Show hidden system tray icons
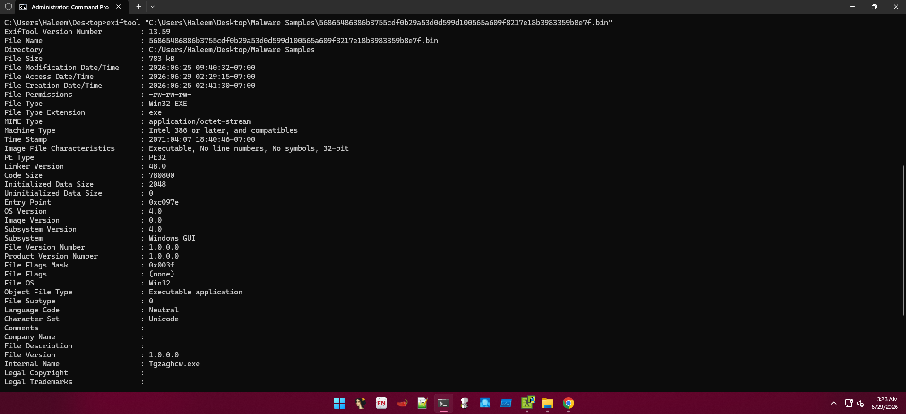The height and width of the screenshot is (414, 906). tap(834, 403)
